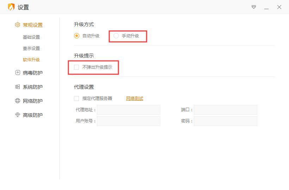Click the grid icon beside 系统防护

coord(18,87)
